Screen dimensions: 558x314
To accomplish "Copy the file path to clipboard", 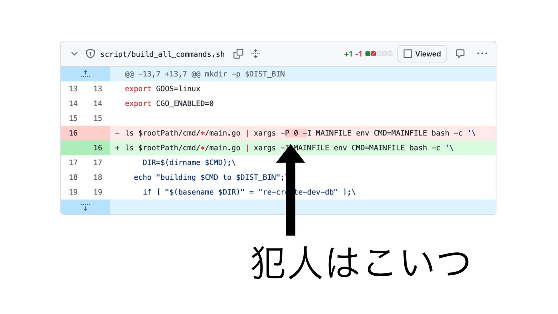I will click(238, 54).
